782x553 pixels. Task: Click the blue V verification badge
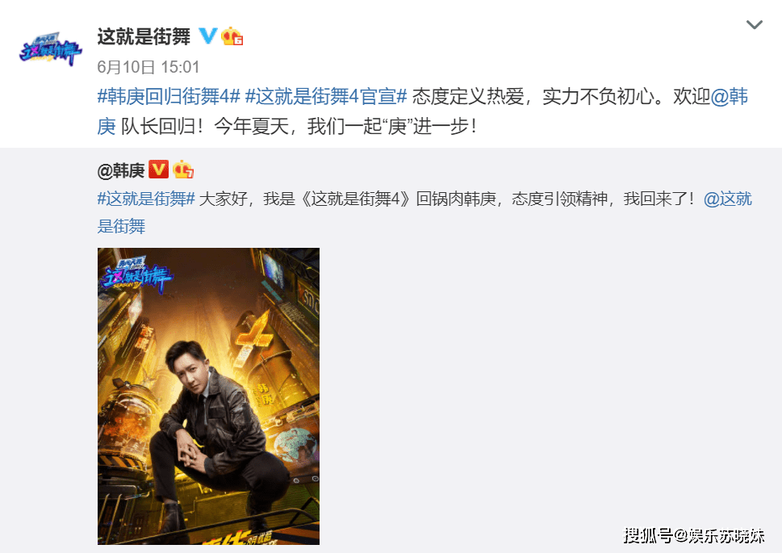[x=208, y=36]
